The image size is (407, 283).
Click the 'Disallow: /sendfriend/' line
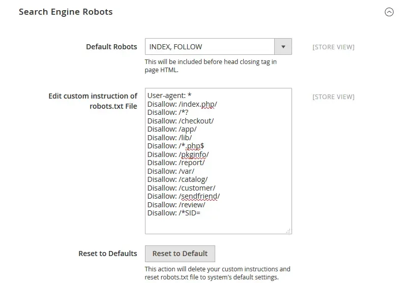184,196
